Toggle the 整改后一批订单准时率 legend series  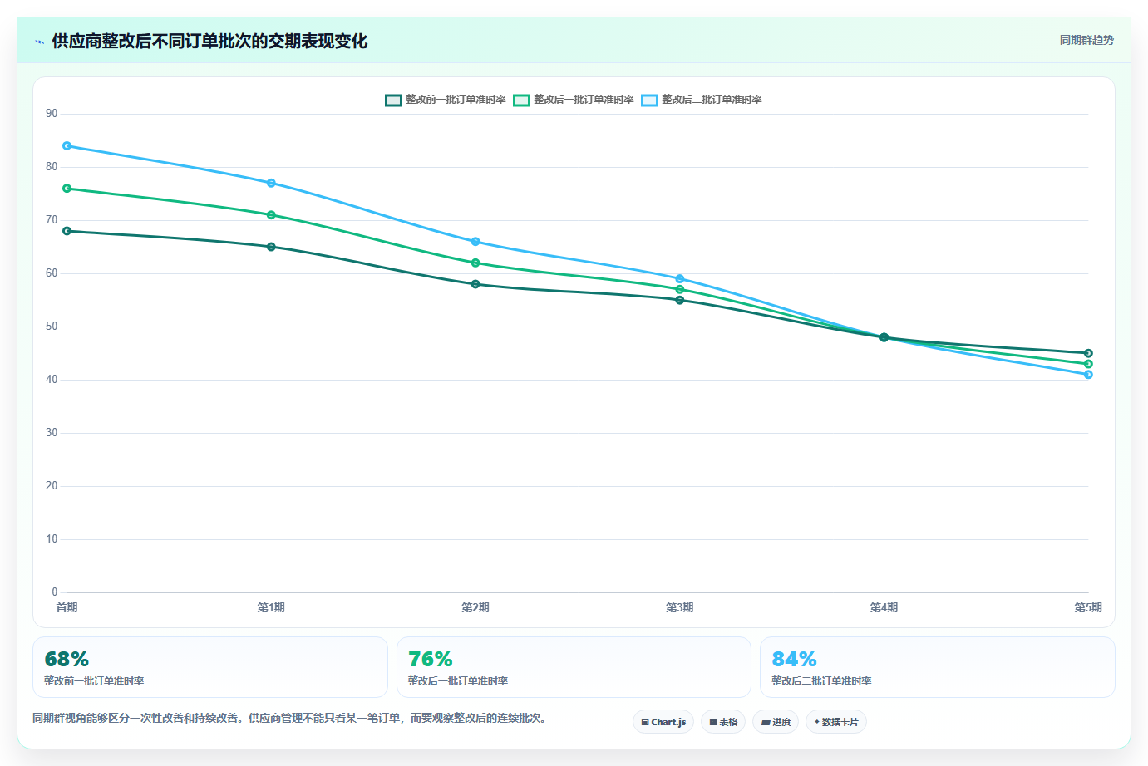(574, 100)
